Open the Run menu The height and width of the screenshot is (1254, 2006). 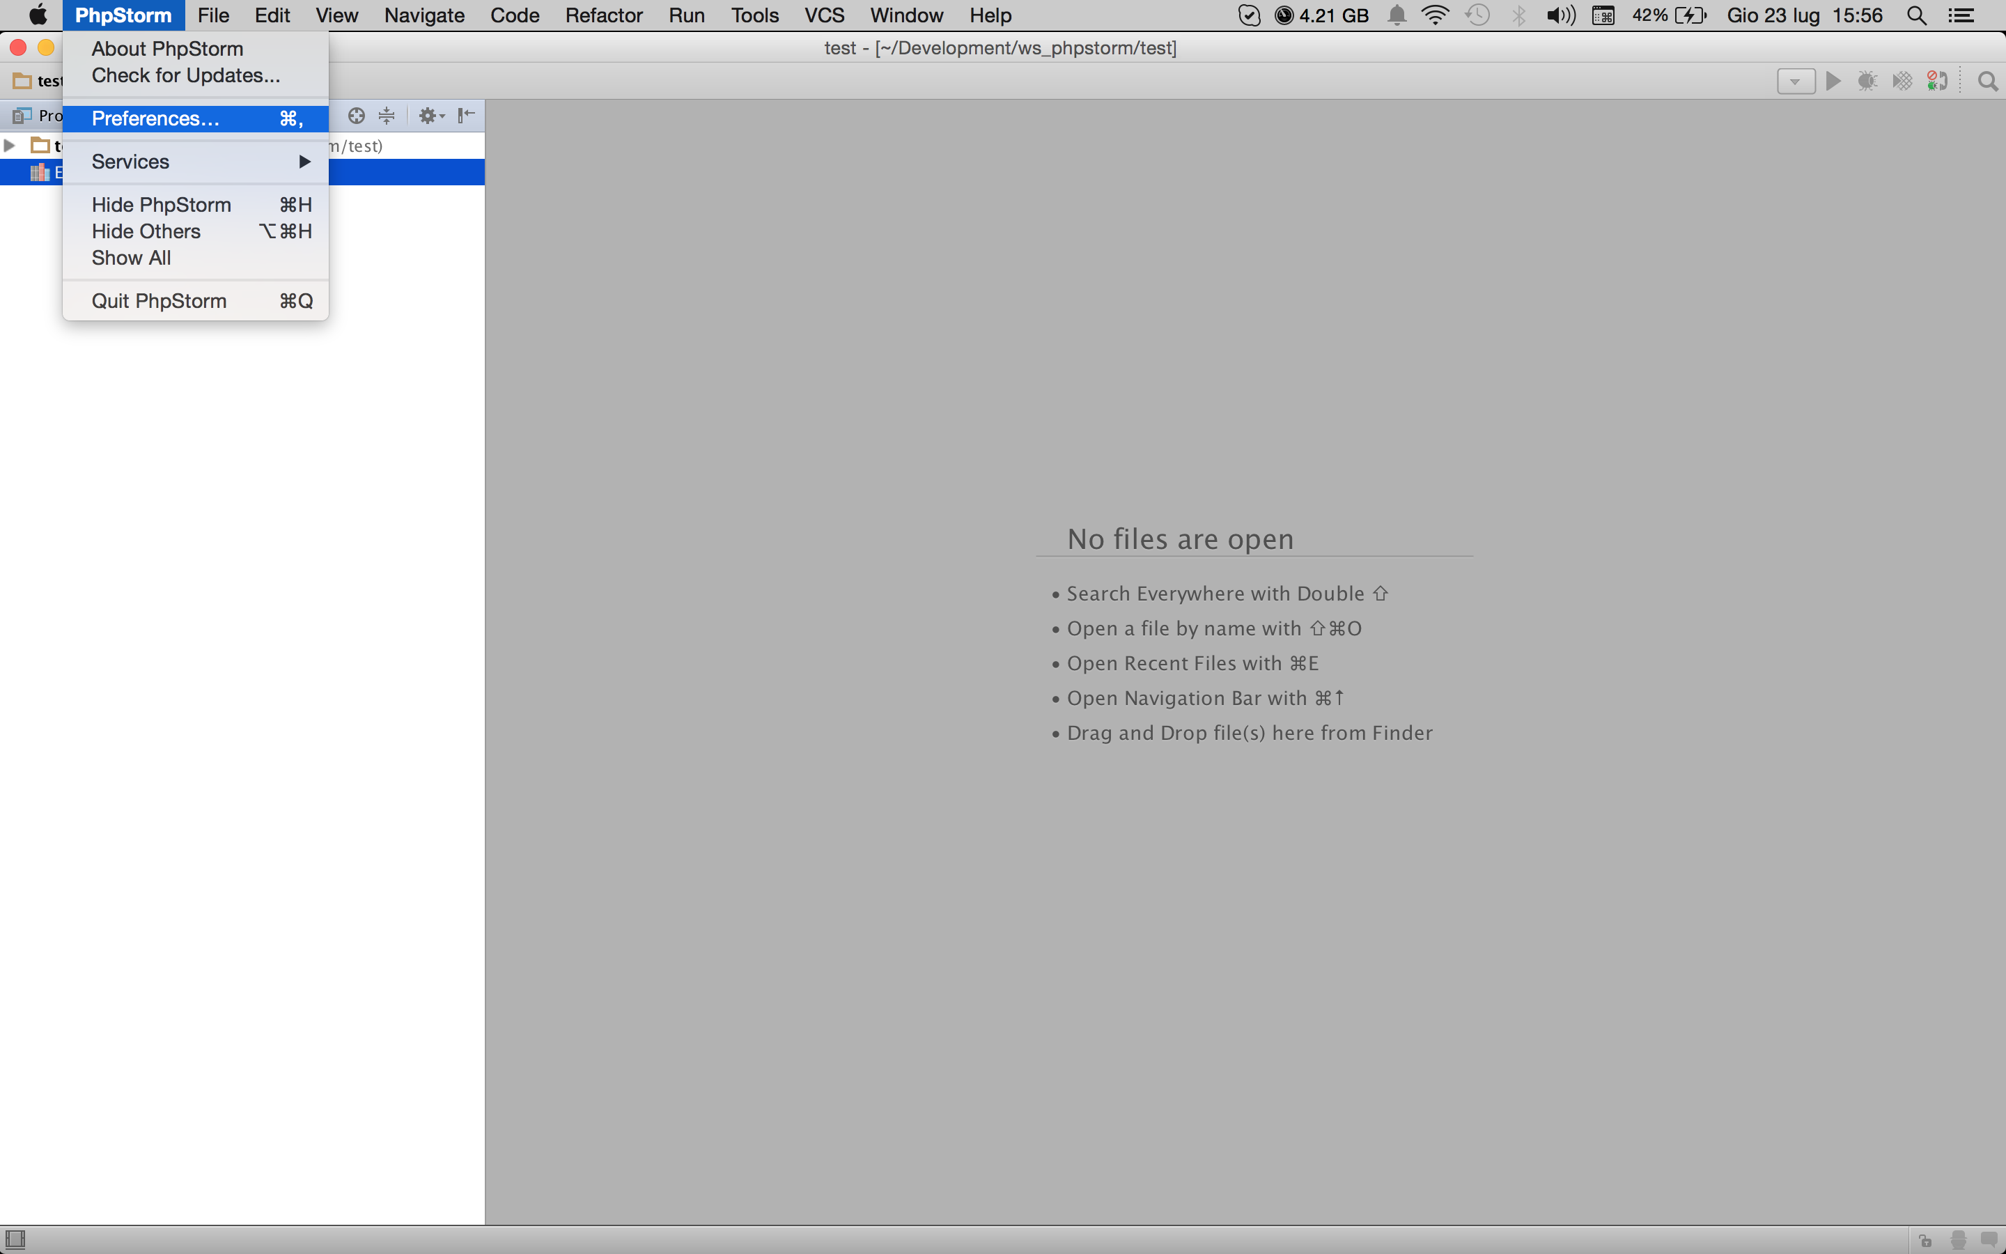[x=686, y=15]
